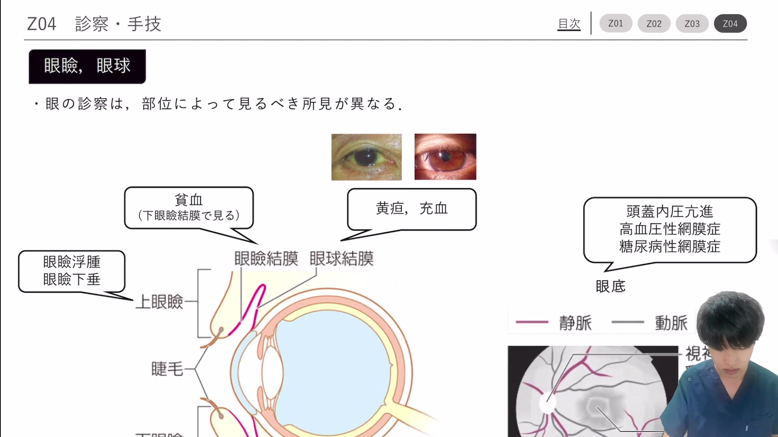Click the 睫毛 eyelash label
The height and width of the screenshot is (437, 778).
pos(167,369)
